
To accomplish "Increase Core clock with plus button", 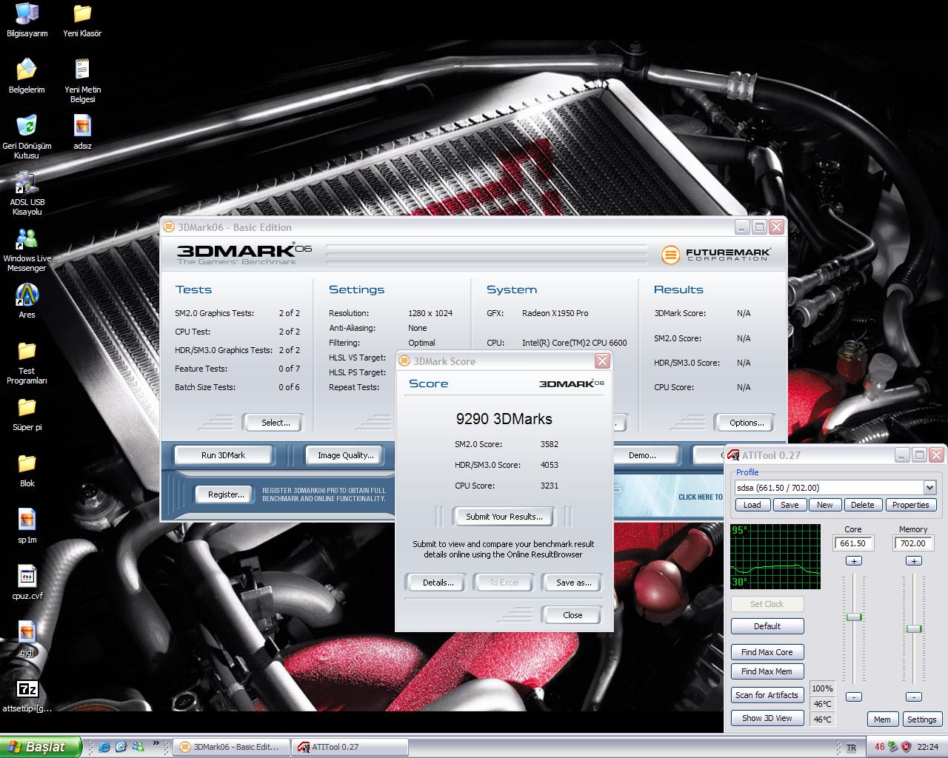I will point(854,561).
